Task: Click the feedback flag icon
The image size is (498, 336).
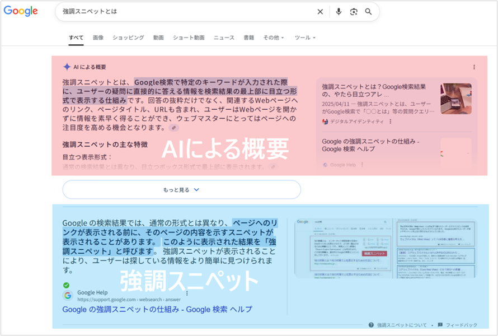Action: tap(440, 325)
